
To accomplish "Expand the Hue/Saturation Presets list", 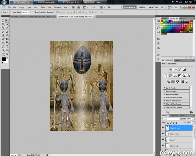I will [x=164, y=97].
